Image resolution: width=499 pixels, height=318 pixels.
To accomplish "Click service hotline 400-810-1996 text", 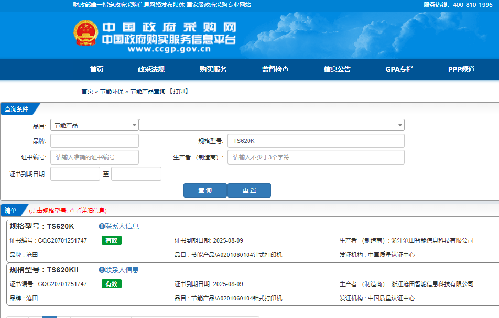I will 473,5.
